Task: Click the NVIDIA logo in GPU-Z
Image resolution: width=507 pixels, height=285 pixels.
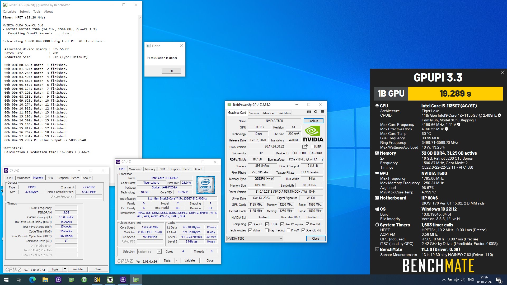Action: pos(313,134)
